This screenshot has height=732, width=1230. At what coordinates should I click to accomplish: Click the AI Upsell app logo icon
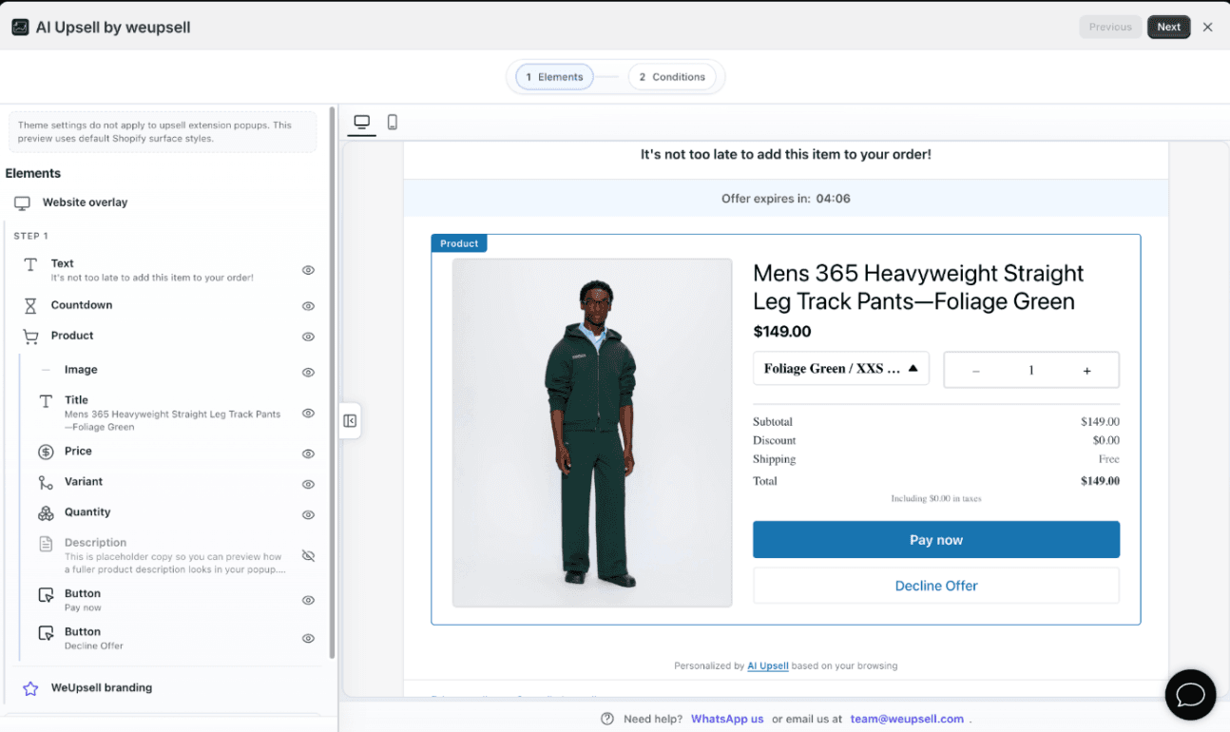(20, 27)
